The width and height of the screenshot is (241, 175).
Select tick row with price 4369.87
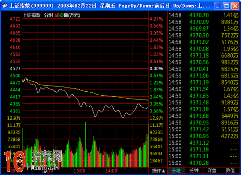203,29
